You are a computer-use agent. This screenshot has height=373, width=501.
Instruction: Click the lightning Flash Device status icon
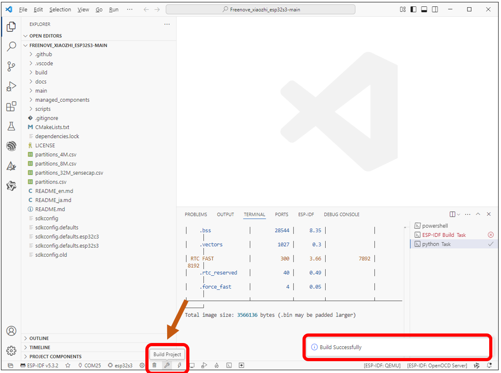(179, 365)
